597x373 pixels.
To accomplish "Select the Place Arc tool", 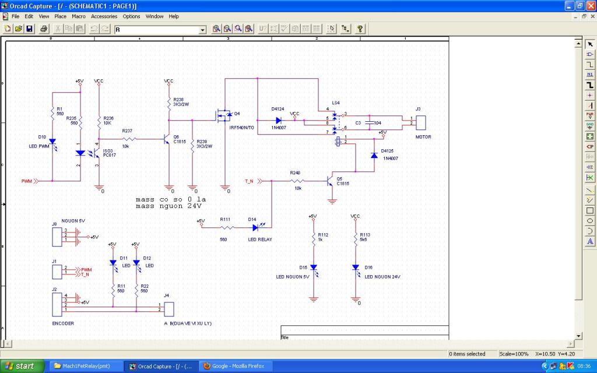I will pos(590,231).
